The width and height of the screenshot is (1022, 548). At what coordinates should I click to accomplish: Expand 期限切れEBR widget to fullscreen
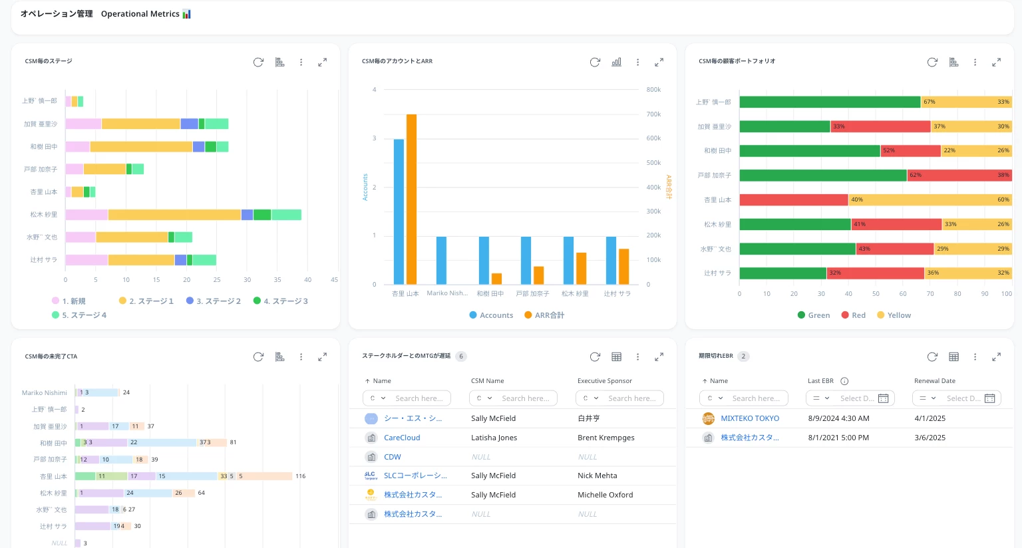click(x=996, y=356)
